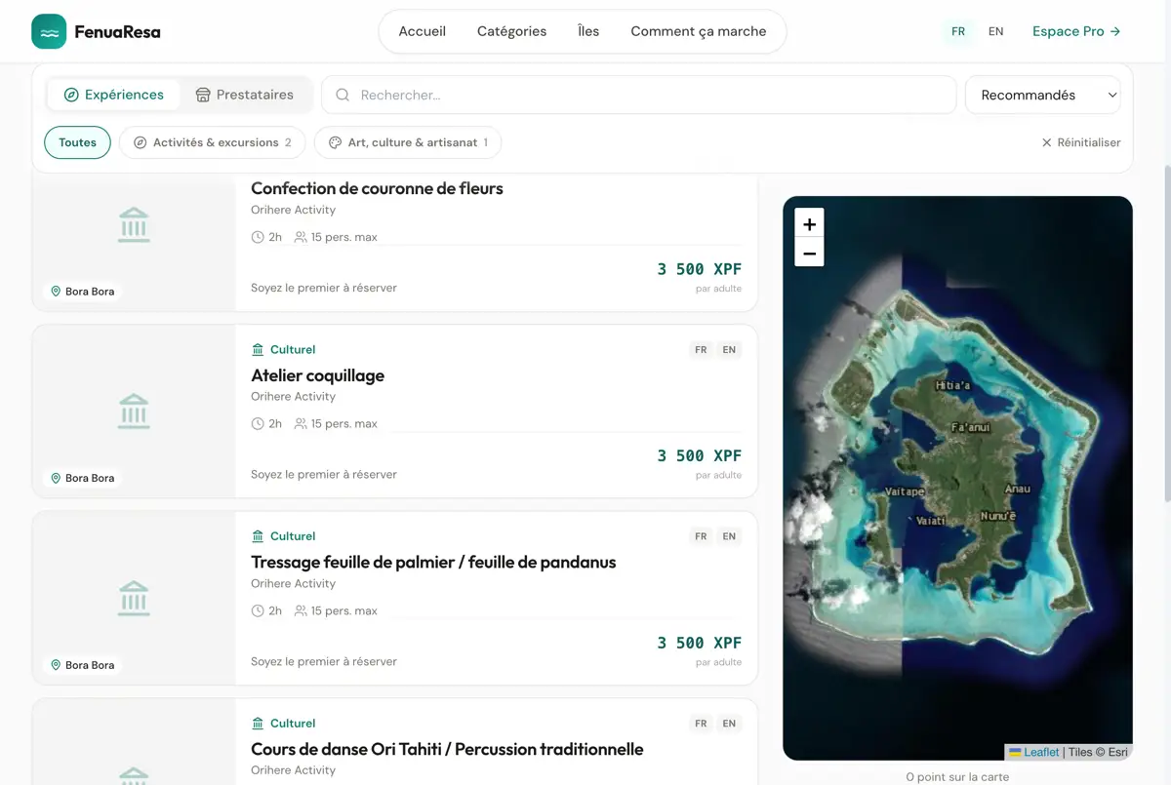1171x785 pixels.
Task: Click the EN badge on Tressage card
Action: point(729,536)
